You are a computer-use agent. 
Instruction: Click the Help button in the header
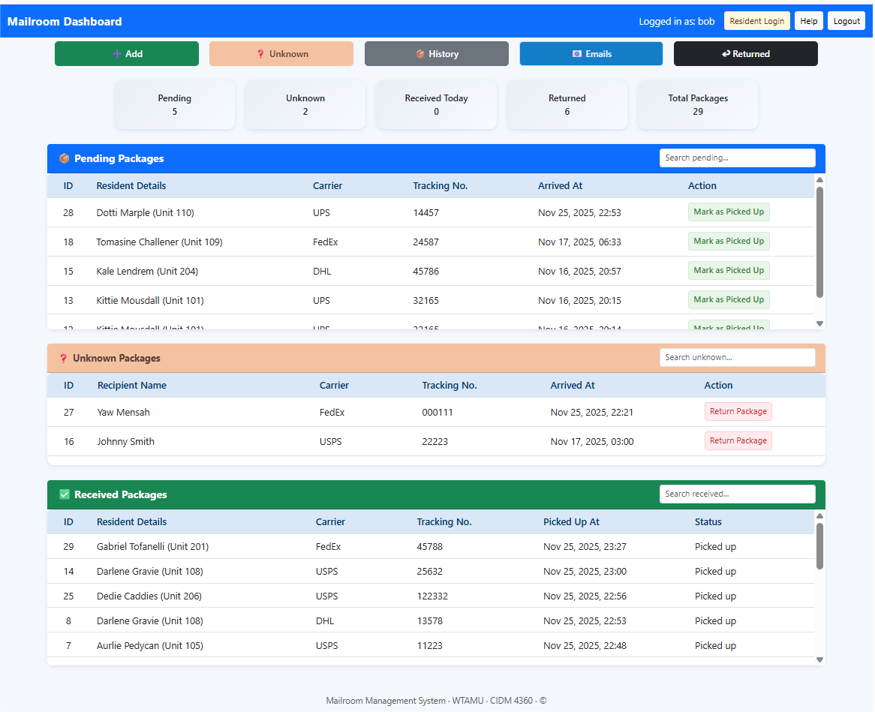point(808,20)
